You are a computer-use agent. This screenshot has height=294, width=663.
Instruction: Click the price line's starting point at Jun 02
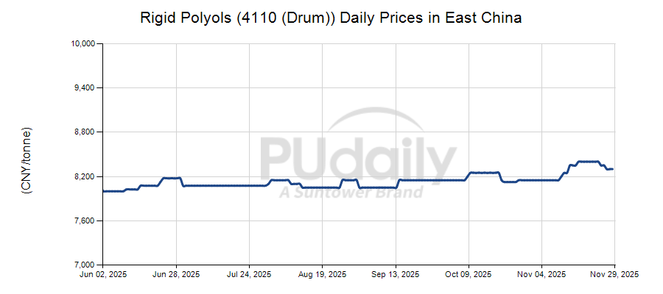pos(104,191)
